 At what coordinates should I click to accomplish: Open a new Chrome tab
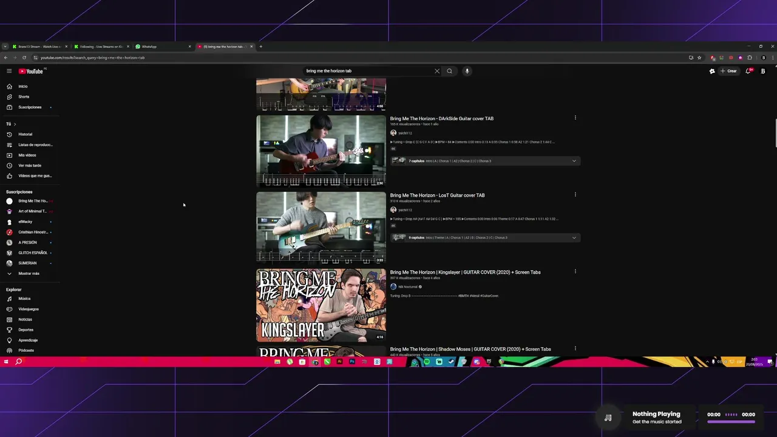(261, 47)
